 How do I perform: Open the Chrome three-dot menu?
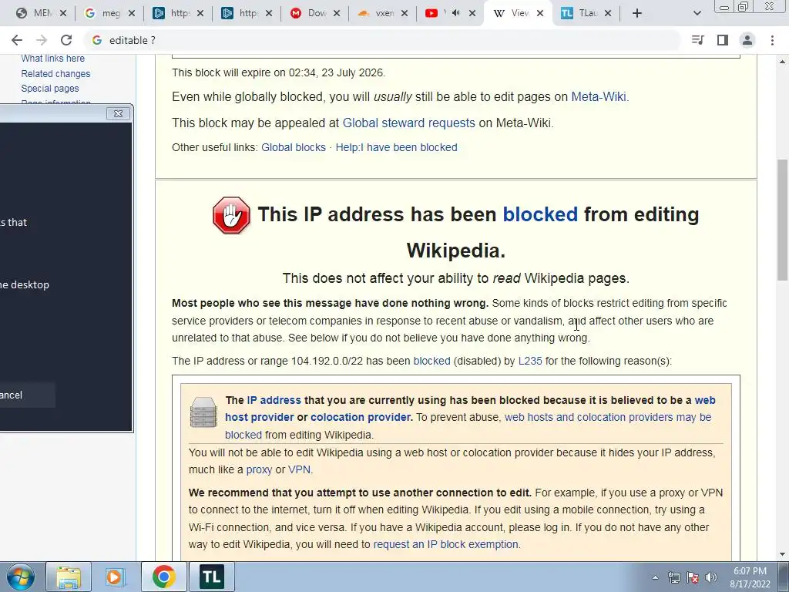tap(772, 40)
